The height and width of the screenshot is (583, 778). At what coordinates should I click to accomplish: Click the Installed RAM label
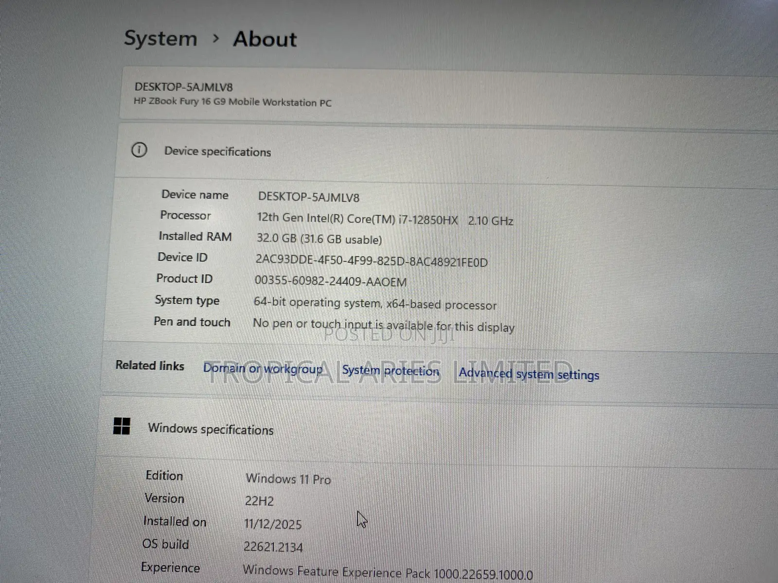click(x=195, y=236)
